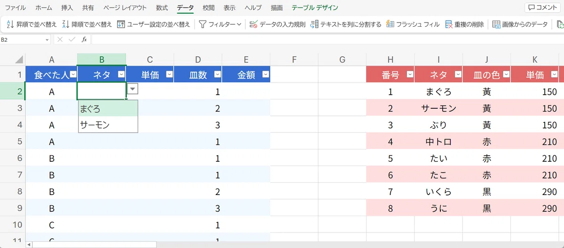Click cell containing たこ
Screen dimensions: 564x248
click(x=439, y=175)
